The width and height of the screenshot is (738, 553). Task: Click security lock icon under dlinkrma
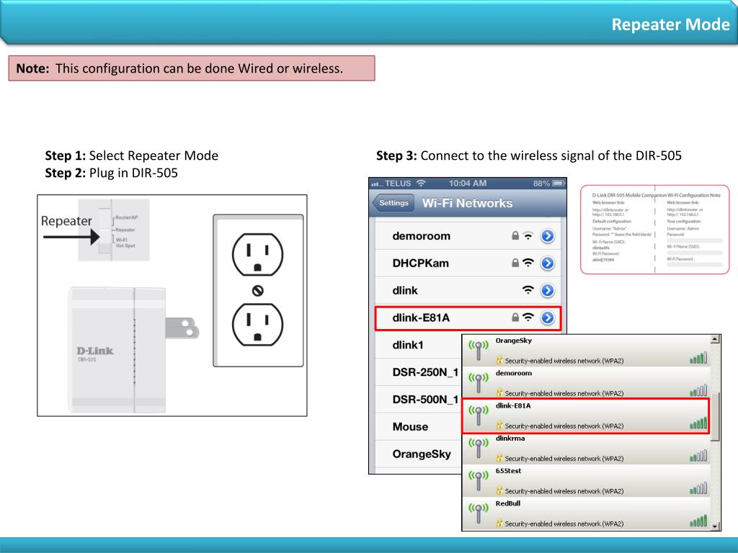499,457
